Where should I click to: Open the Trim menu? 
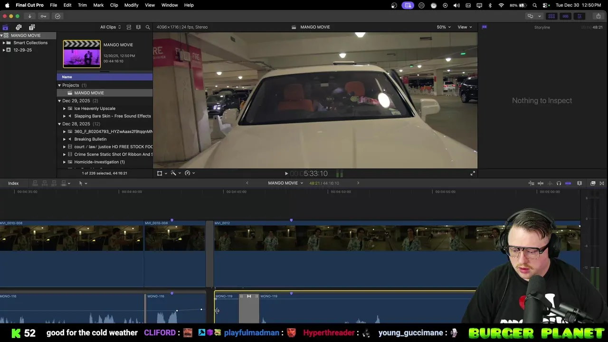[82, 5]
